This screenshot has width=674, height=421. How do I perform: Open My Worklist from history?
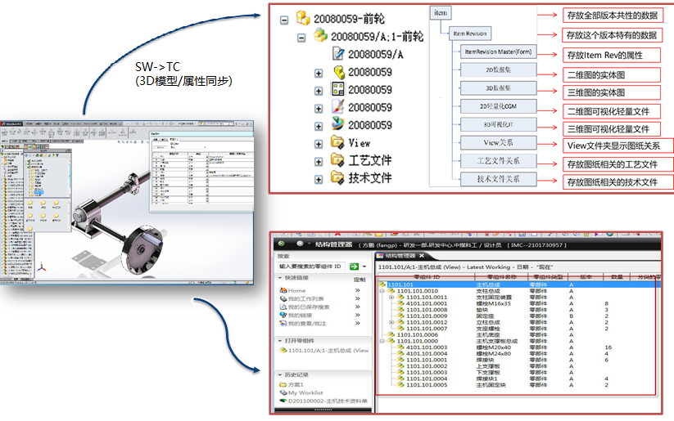click(305, 393)
